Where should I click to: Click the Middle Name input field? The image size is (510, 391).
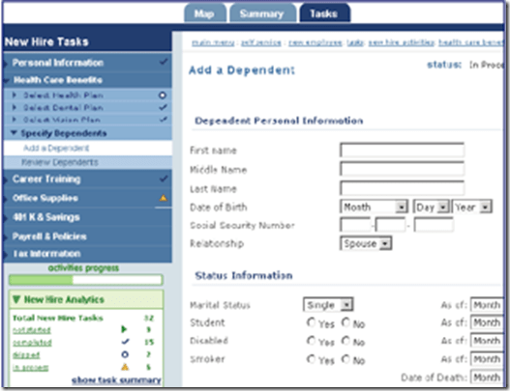402,169
